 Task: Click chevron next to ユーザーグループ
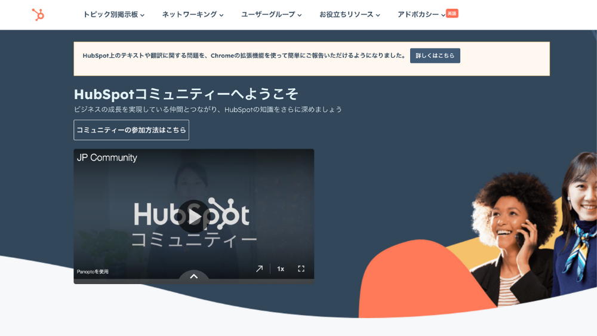point(300,16)
